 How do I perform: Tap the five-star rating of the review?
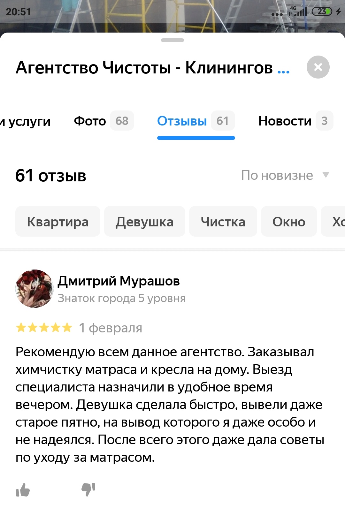pyautogui.click(x=44, y=328)
